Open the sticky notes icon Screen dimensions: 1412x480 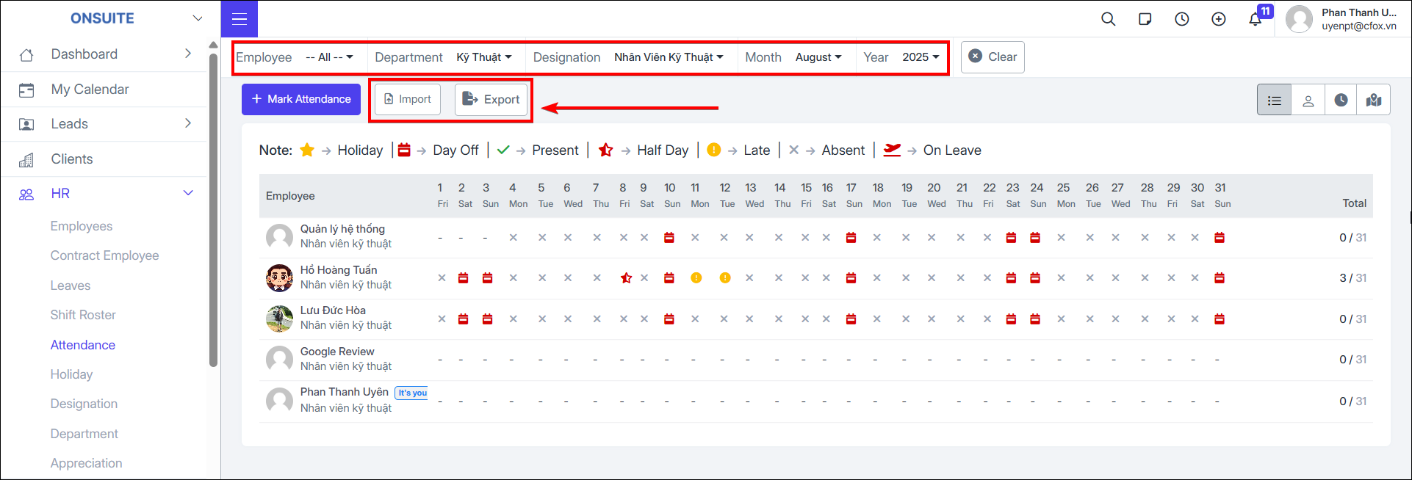click(1145, 19)
